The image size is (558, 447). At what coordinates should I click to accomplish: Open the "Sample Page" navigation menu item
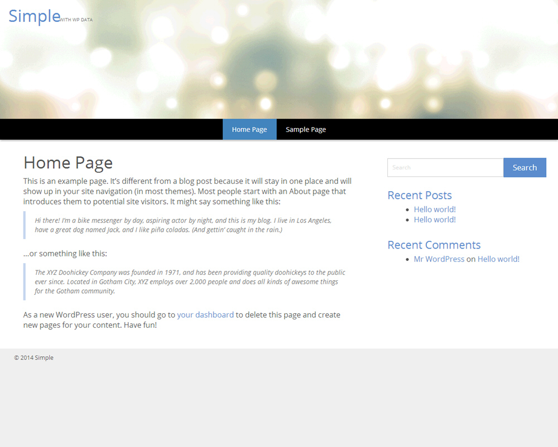[x=306, y=129]
